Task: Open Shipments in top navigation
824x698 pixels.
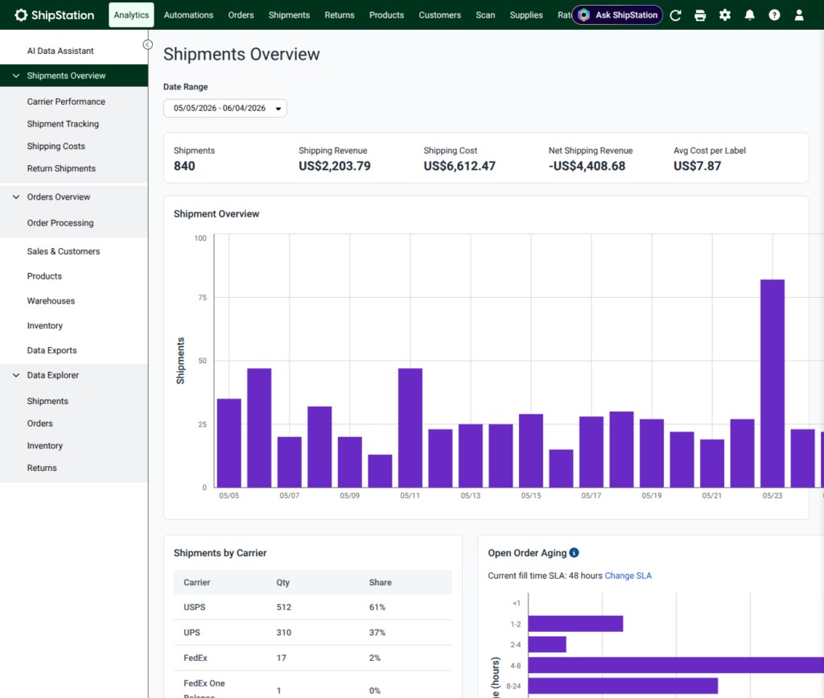Action: (x=289, y=14)
